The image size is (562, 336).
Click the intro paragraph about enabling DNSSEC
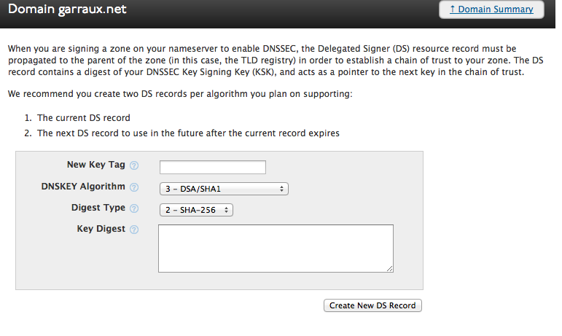coord(277,61)
